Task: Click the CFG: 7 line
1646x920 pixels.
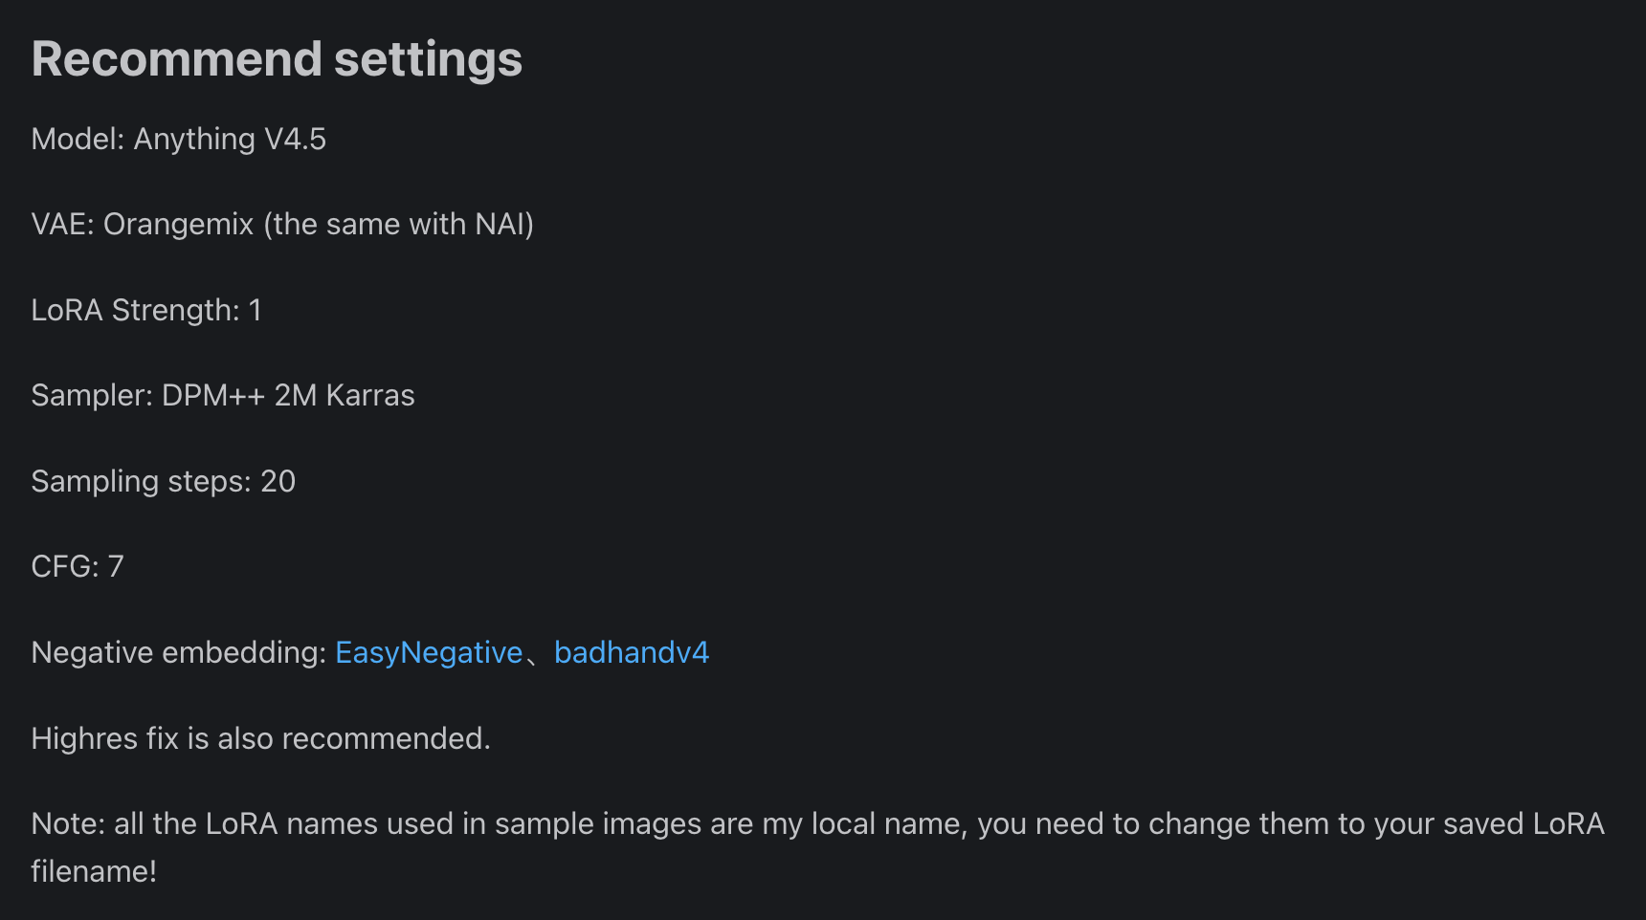Action: pyautogui.click(x=78, y=567)
